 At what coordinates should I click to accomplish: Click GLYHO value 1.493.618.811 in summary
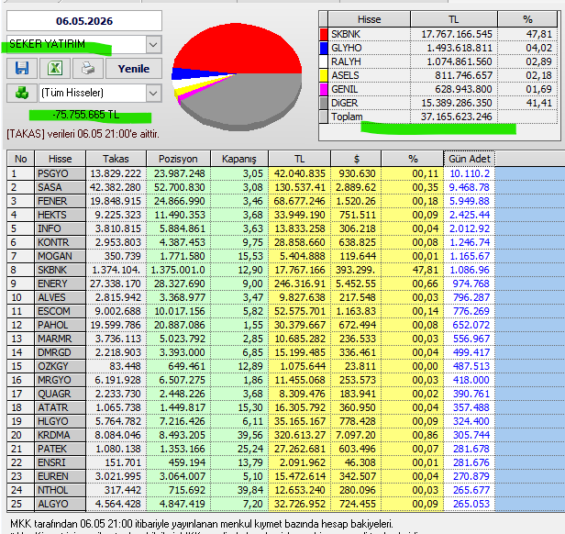pos(460,48)
